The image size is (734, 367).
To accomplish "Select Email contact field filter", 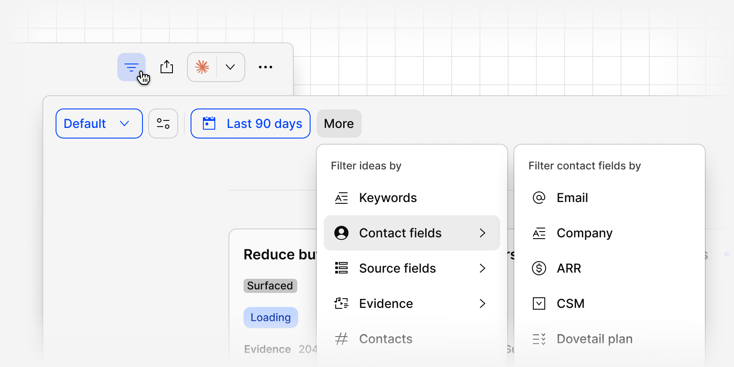I will [610, 198].
